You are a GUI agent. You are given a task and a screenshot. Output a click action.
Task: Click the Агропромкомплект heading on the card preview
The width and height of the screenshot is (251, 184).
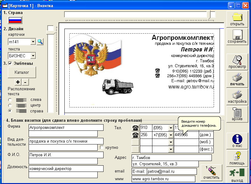183,38
